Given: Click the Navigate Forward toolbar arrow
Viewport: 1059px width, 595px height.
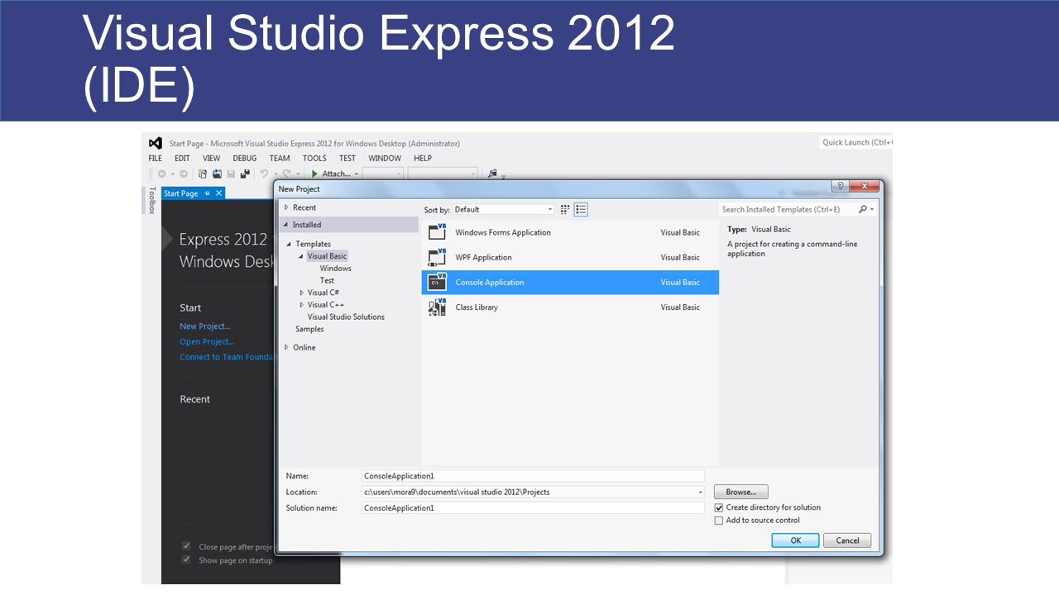Looking at the screenshot, I should [x=184, y=174].
